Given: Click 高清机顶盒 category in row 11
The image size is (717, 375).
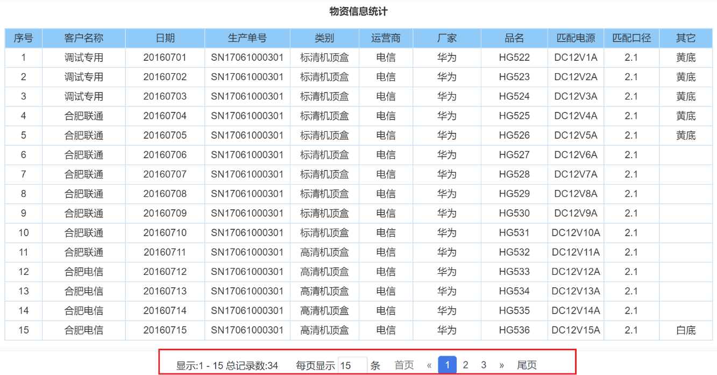Looking at the screenshot, I should pos(324,252).
